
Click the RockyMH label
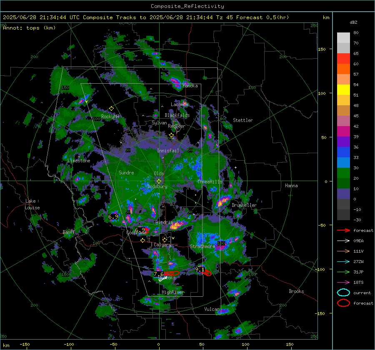tap(110, 117)
